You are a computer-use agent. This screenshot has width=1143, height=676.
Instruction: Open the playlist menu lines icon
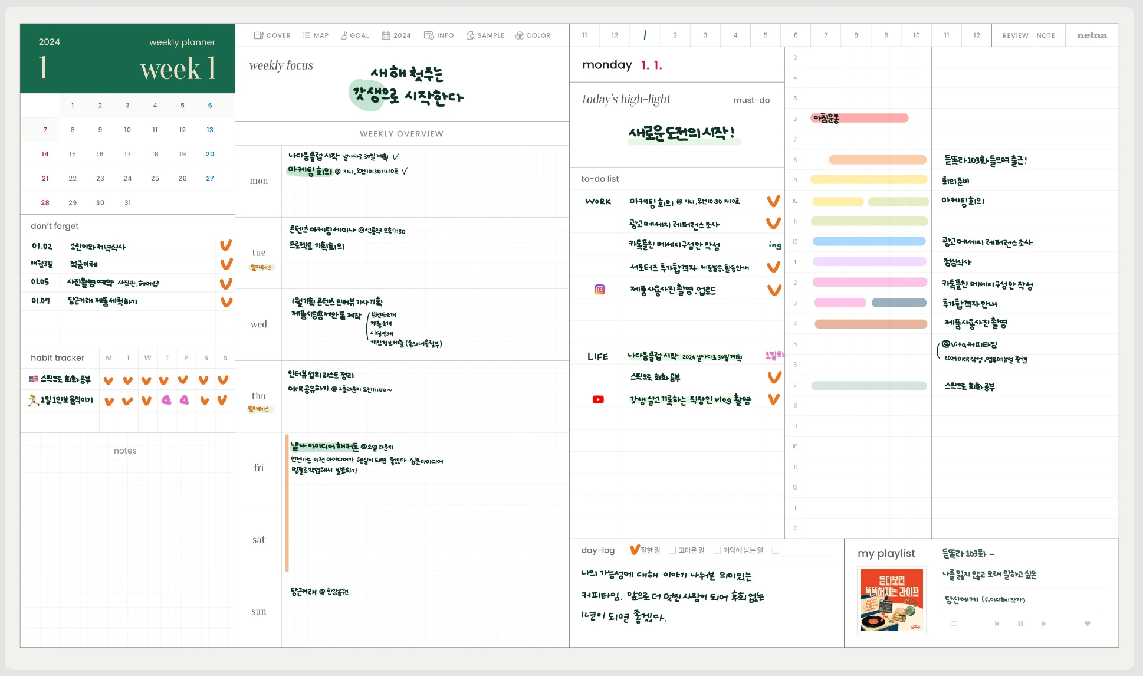coord(954,624)
